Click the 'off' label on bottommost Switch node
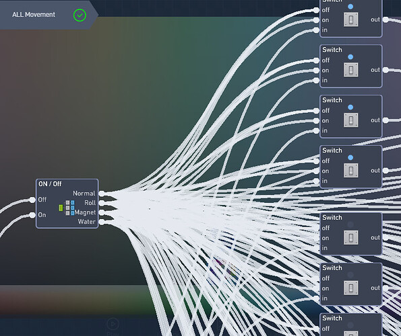Viewport: 401px width, 336px height. (326, 329)
